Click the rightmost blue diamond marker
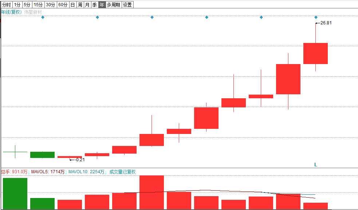The width and height of the screenshot is (358, 210). tap(316, 17)
